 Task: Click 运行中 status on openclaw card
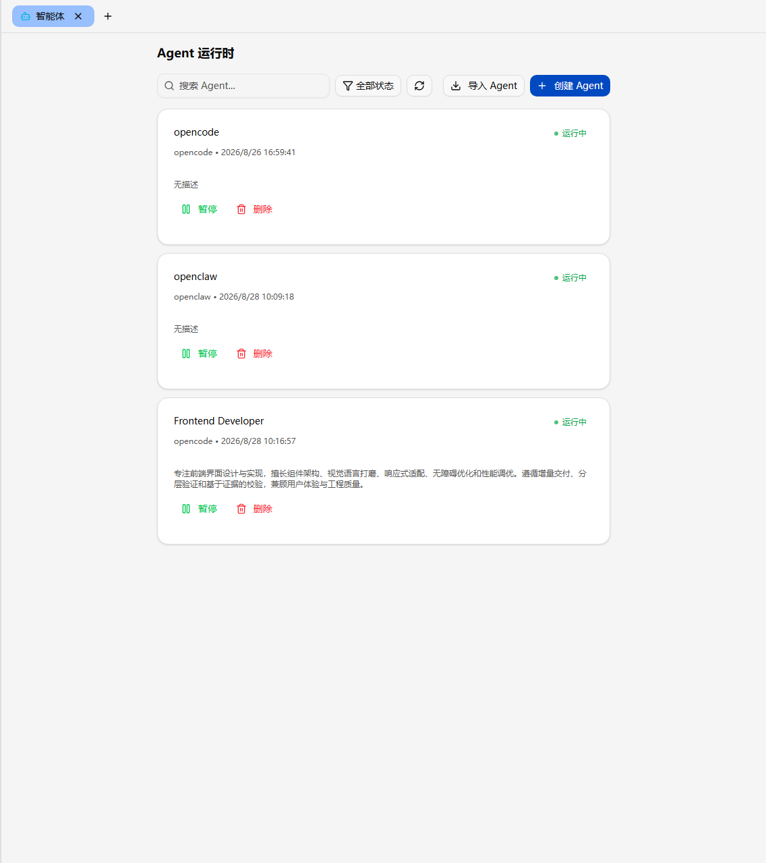570,278
